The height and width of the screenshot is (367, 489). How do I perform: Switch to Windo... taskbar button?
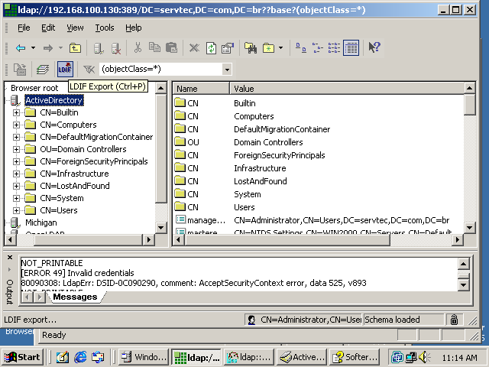pyautogui.click(x=144, y=357)
